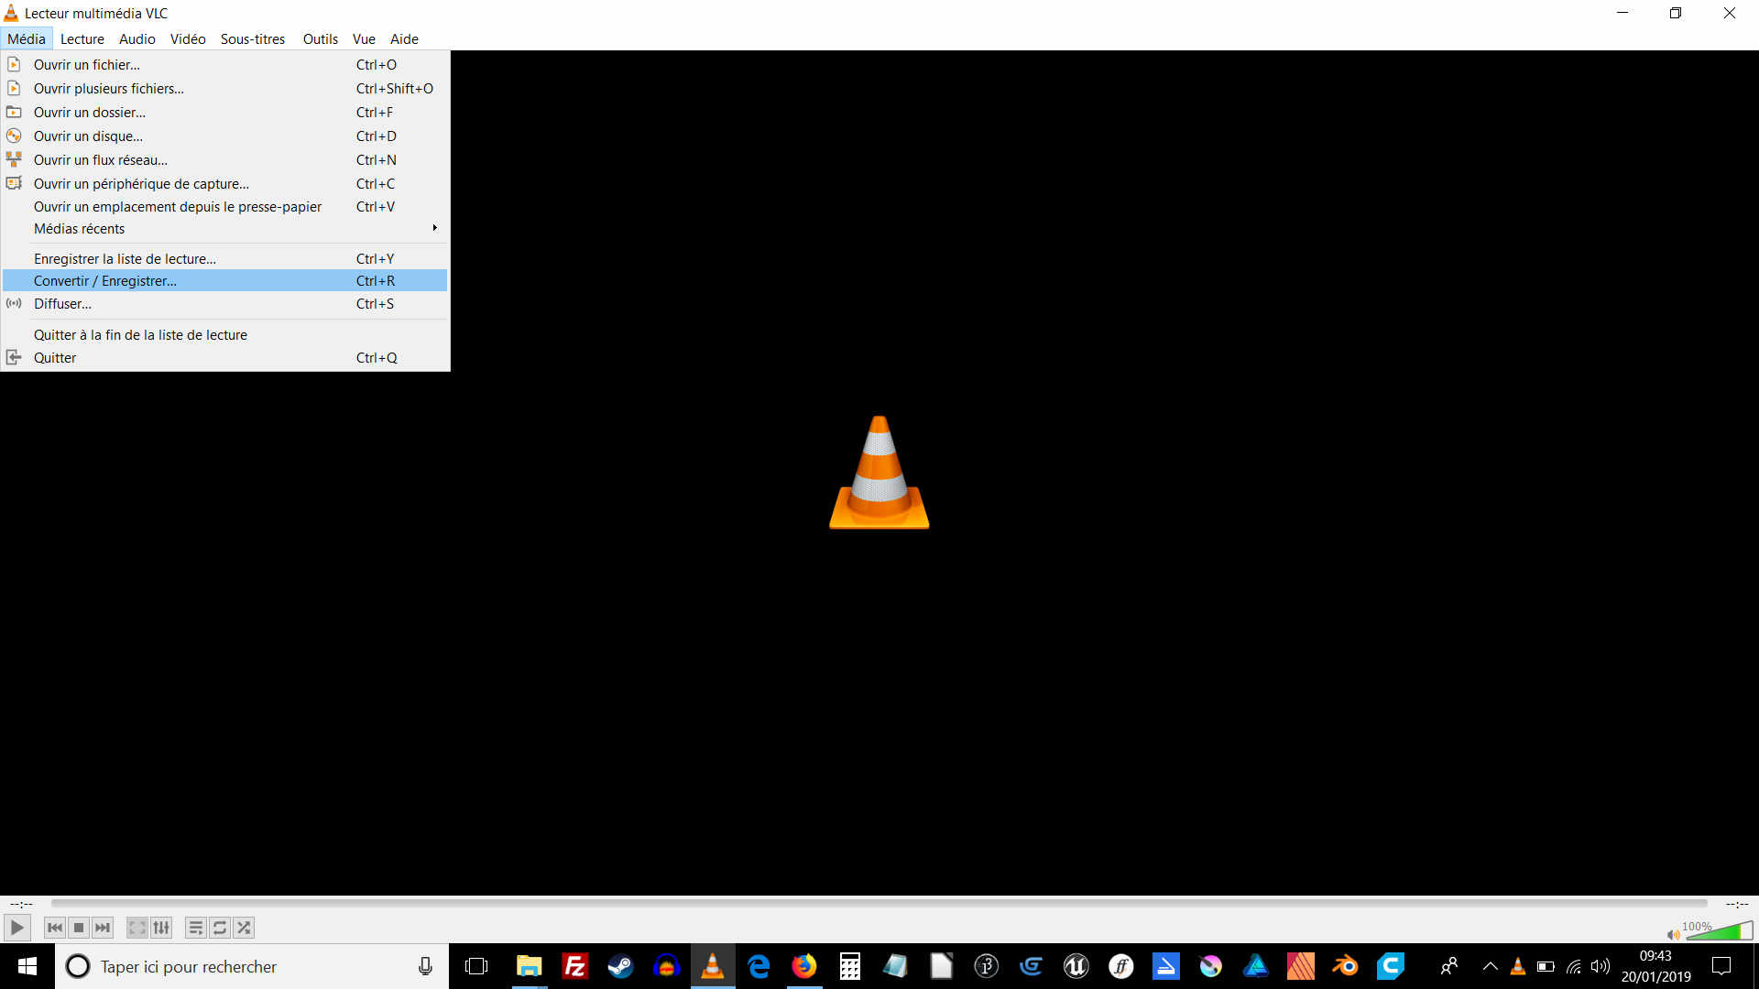1759x989 pixels.
Task: Toggle random shuffle playback
Action: [x=244, y=928]
